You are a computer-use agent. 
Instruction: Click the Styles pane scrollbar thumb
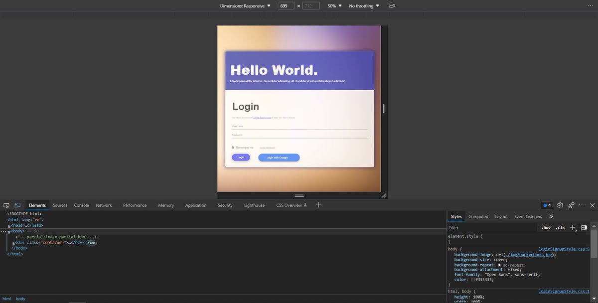point(594,243)
